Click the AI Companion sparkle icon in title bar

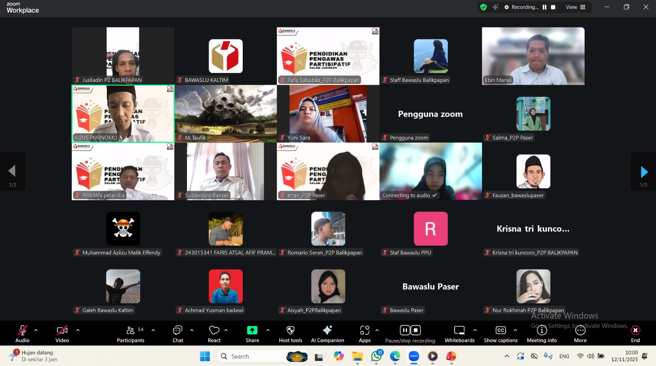[496, 7]
